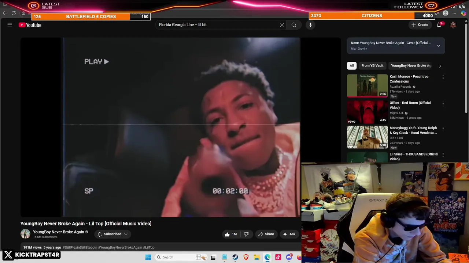Click the Kash Monroe - Peachtree Confessions title
Screen dimensions: 469x263
409,79
